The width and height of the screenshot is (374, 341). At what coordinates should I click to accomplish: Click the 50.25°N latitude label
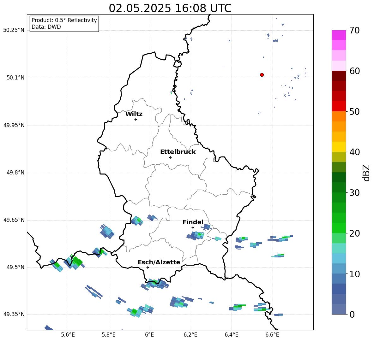coord(14,30)
